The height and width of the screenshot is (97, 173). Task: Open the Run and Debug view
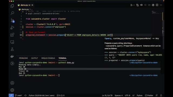tap(12, 27)
